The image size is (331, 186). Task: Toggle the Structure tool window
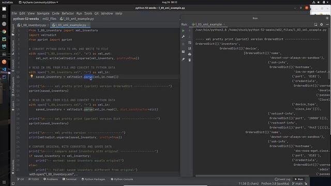pyautogui.click(x=13, y=48)
